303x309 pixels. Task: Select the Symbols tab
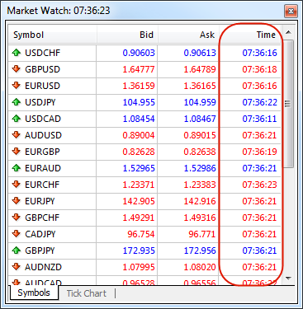[34, 293]
